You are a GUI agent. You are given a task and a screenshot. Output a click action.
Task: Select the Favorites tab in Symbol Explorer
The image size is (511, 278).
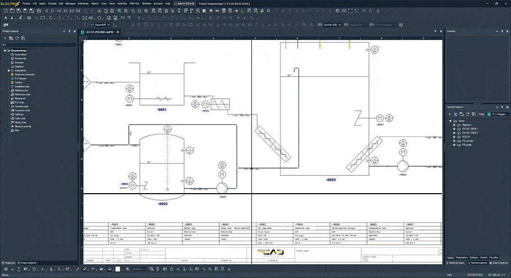coord(494,258)
